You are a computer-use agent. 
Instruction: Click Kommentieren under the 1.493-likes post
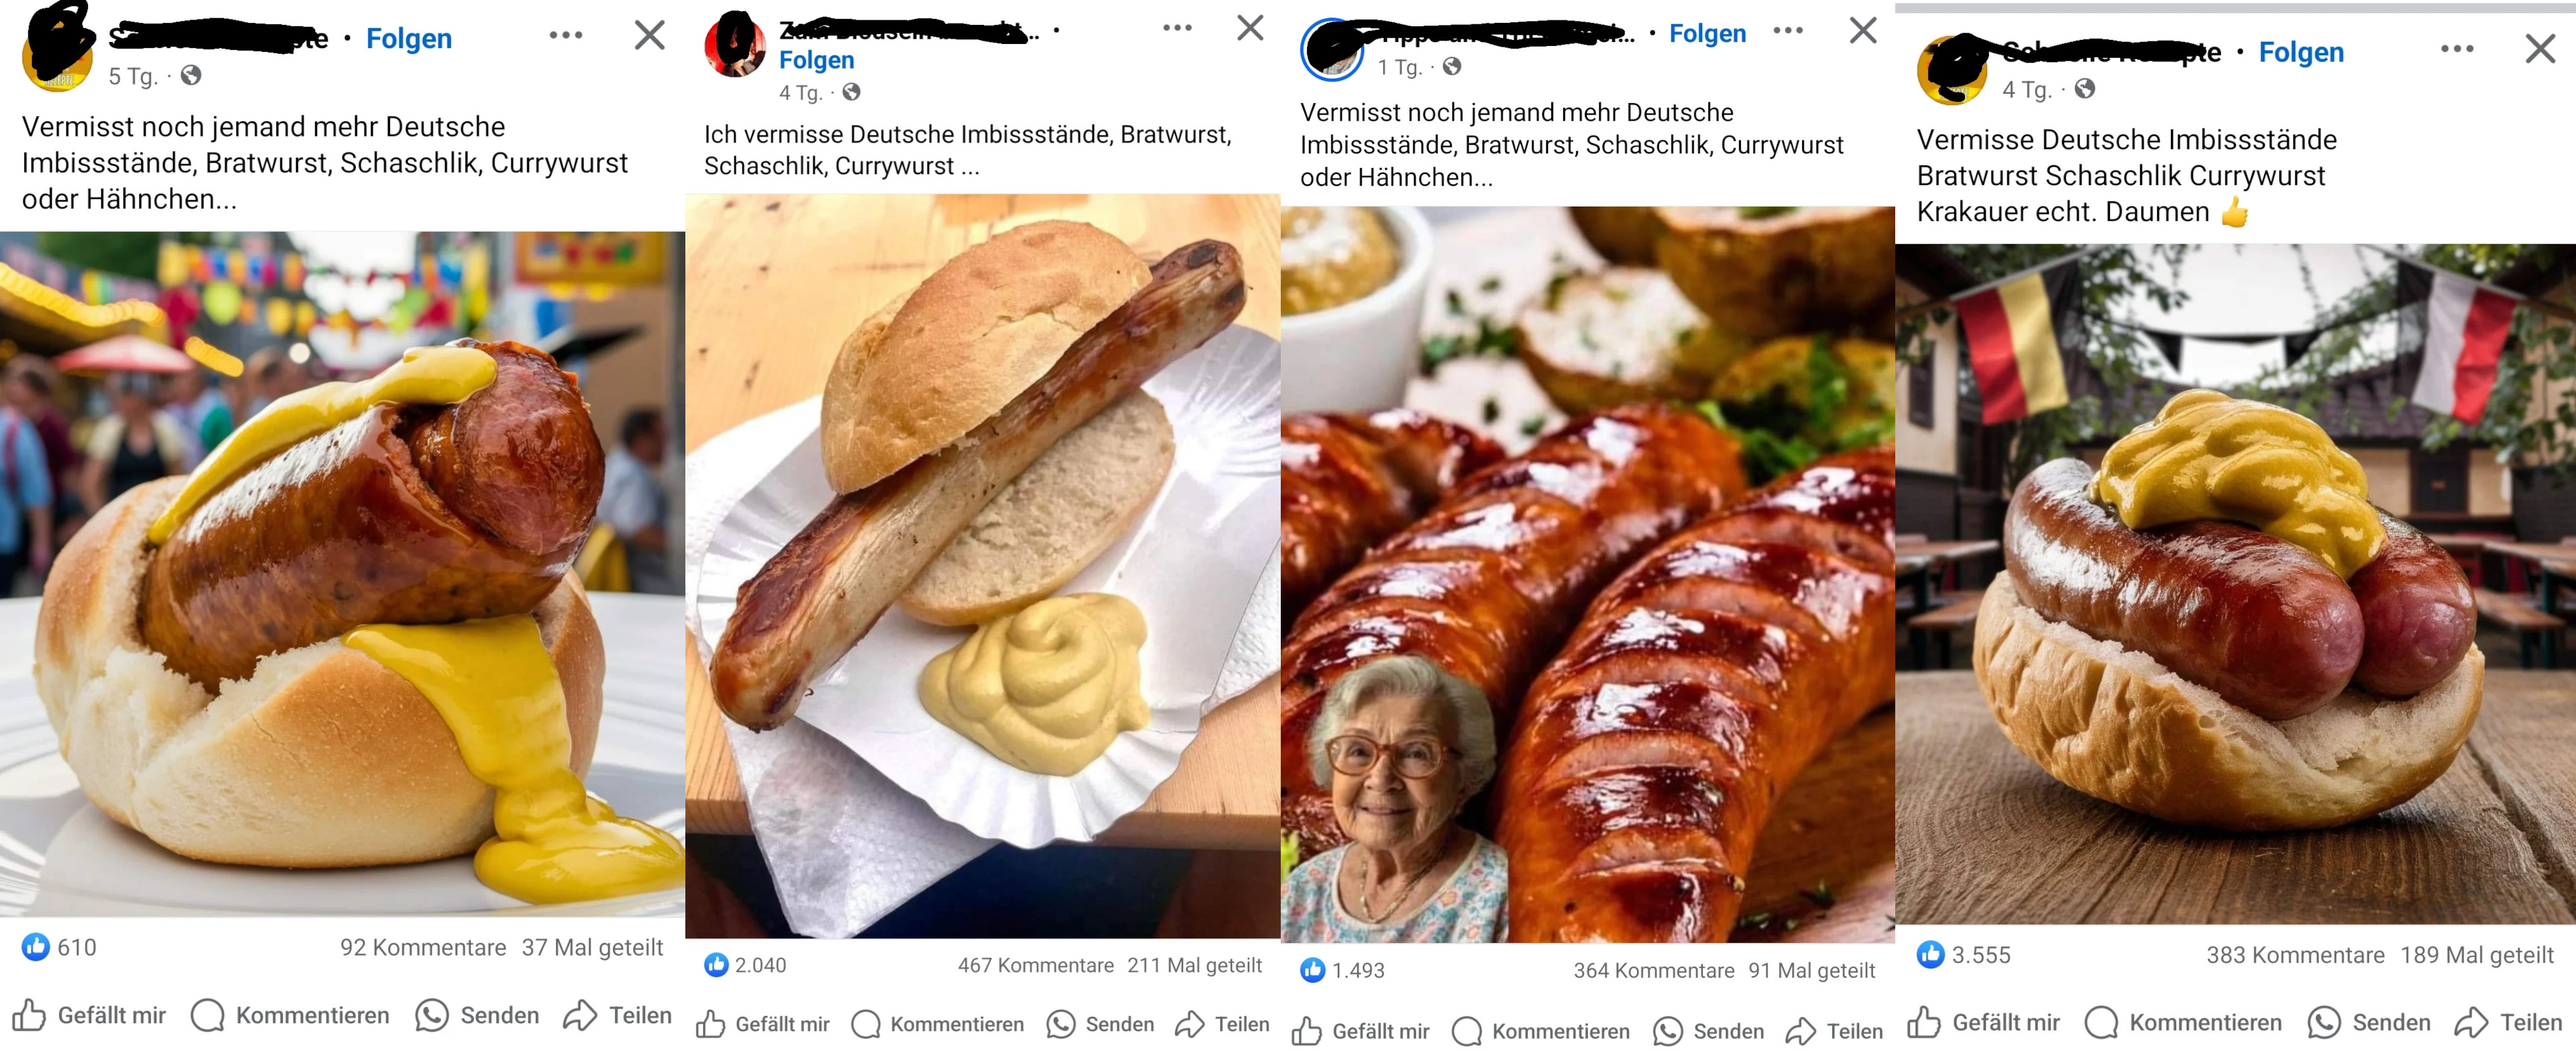click(x=1541, y=1031)
